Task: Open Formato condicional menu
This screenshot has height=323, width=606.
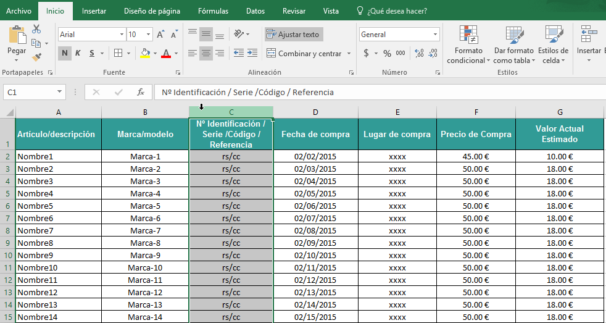Action: (x=468, y=45)
